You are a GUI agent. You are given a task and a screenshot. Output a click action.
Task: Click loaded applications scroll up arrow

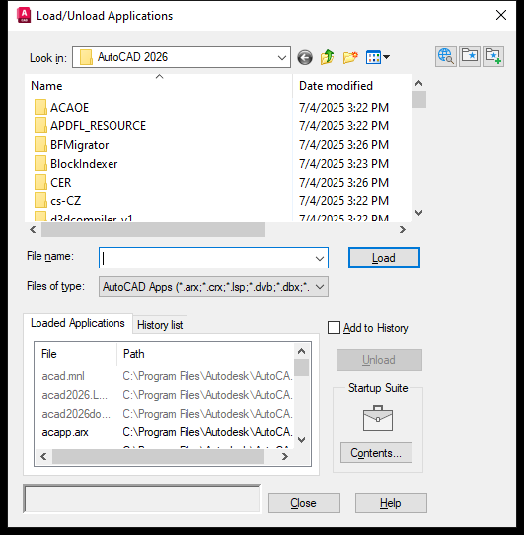pyautogui.click(x=302, y=351)
